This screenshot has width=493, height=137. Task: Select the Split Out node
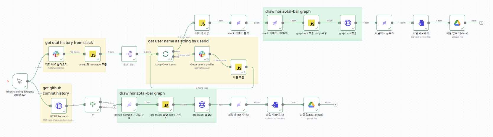click(129, 54)
